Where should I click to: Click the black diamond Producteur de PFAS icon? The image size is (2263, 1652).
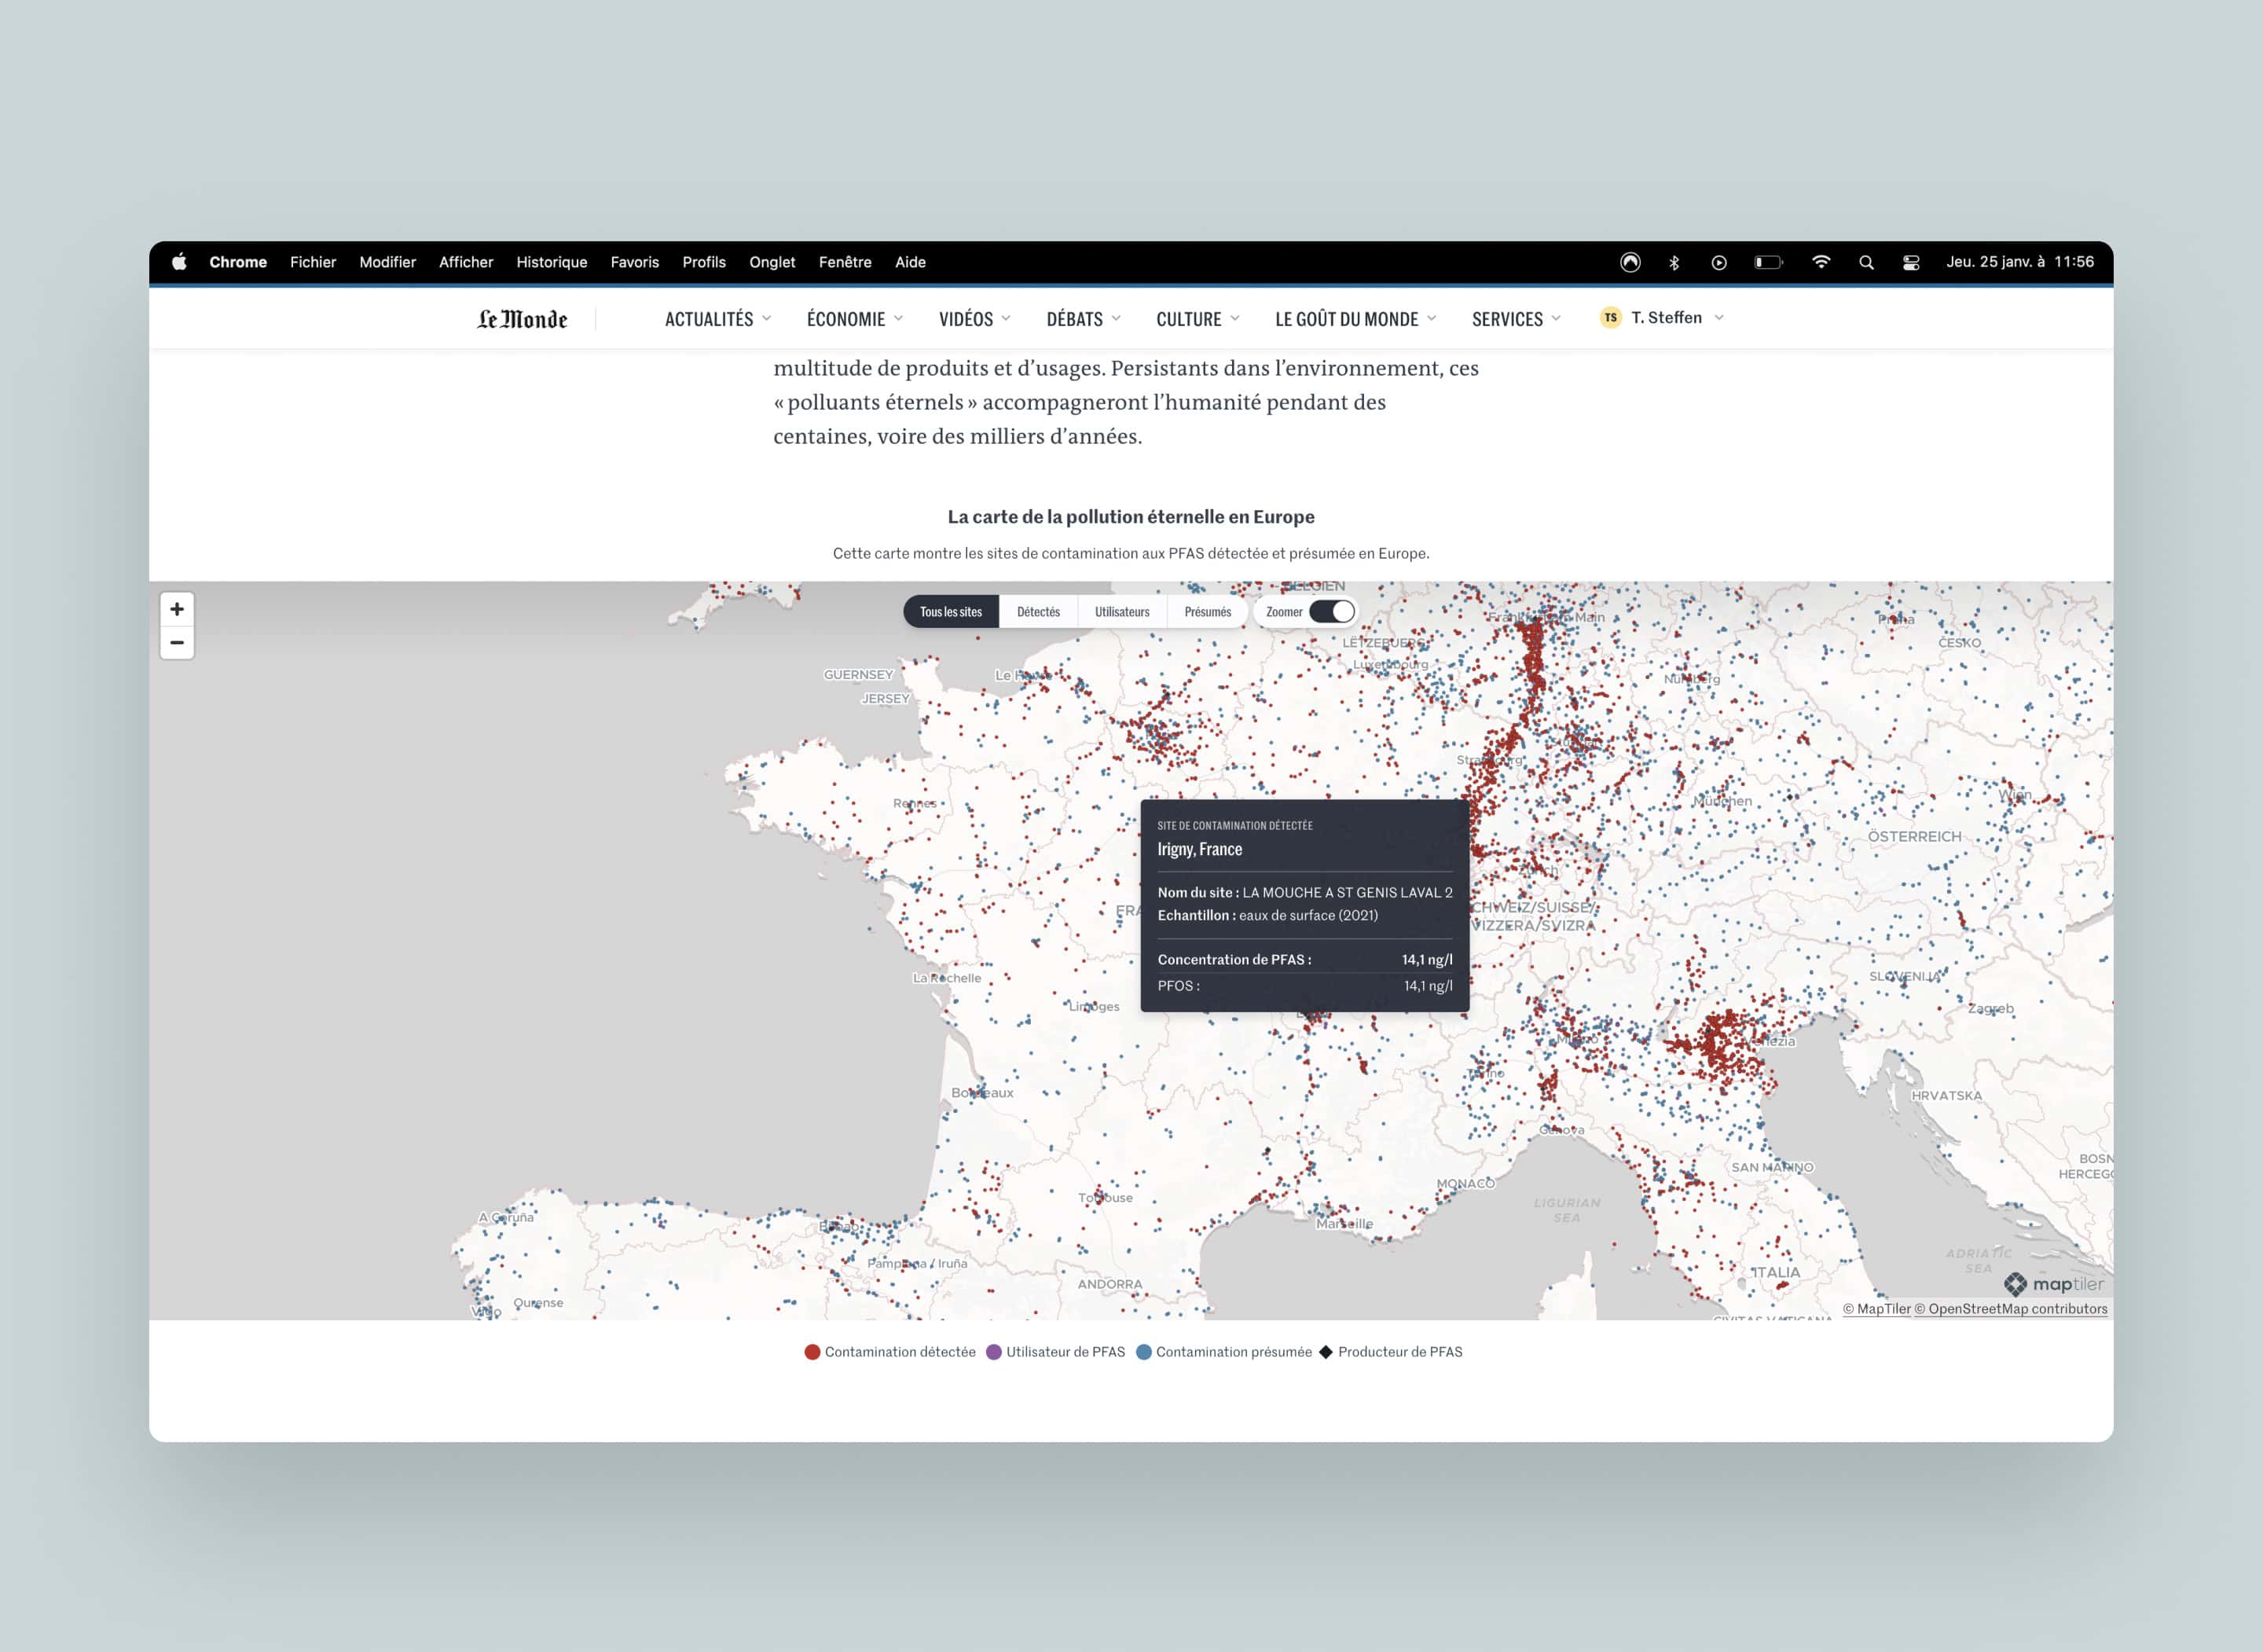pos(1326,1352)
